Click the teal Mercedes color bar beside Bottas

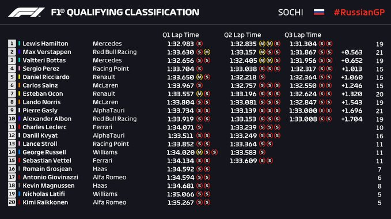(x=19, y=60)
